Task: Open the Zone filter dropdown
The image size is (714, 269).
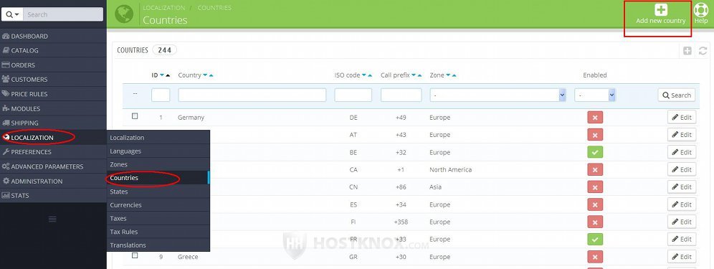Action: pyautogui.click(x=498, y=95)
